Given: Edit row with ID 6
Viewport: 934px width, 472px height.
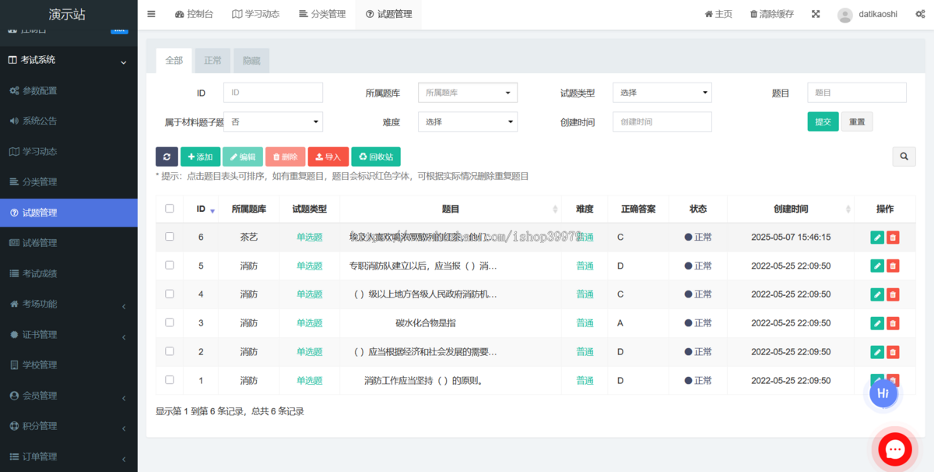Looking at the screenshot, I should (877, 237).
